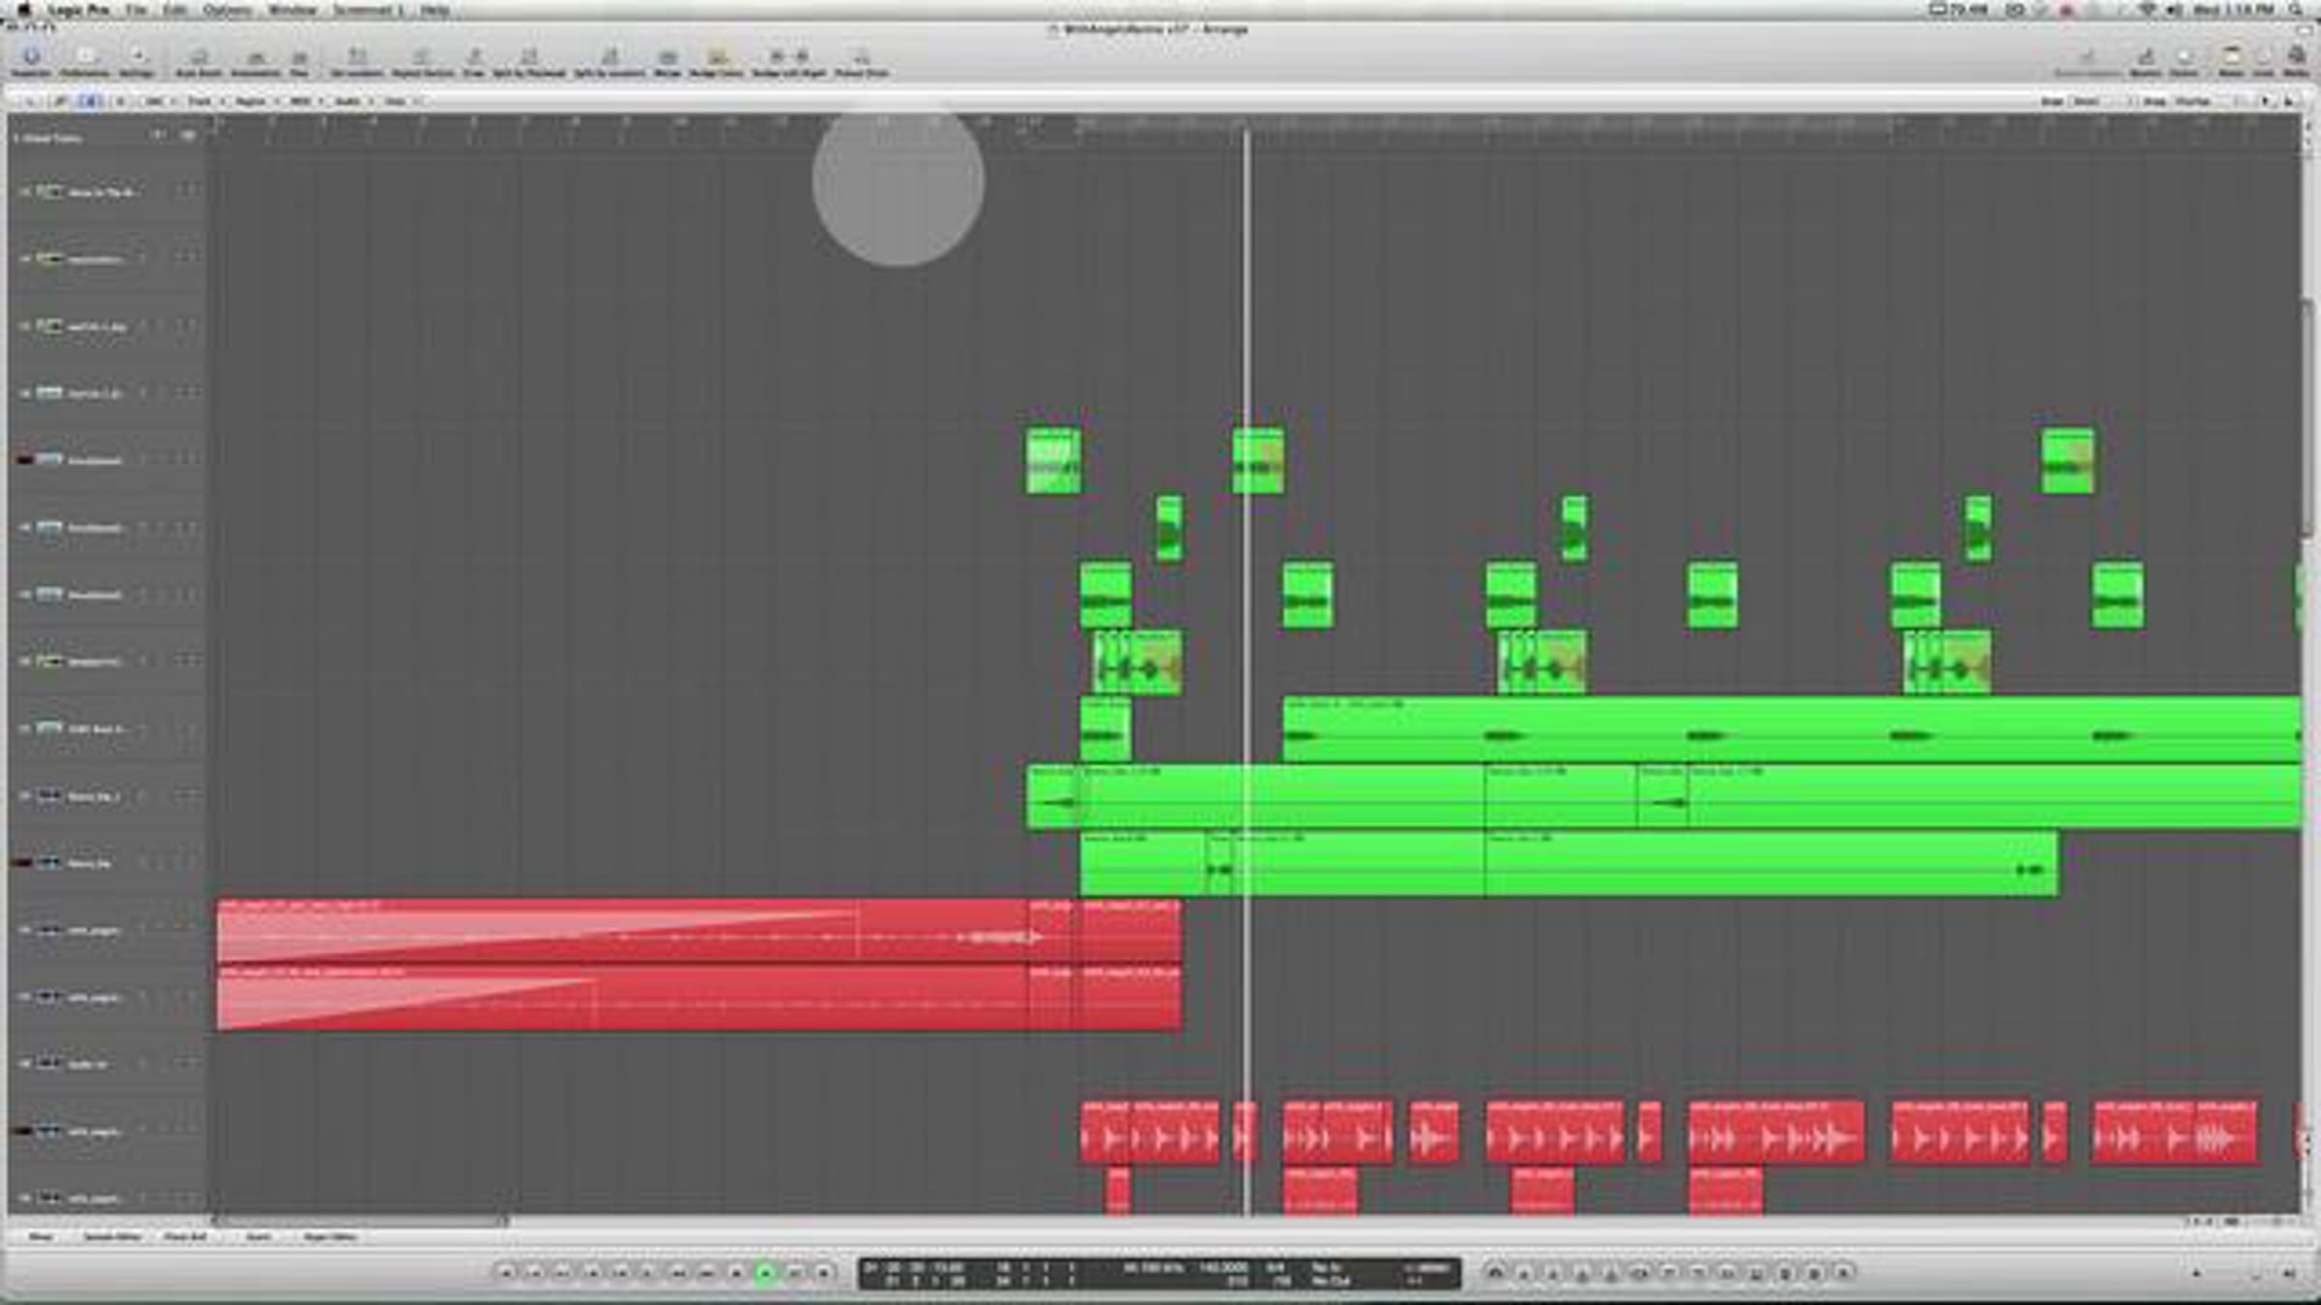Switch to the Piano Roll tab

[186, 1236]
